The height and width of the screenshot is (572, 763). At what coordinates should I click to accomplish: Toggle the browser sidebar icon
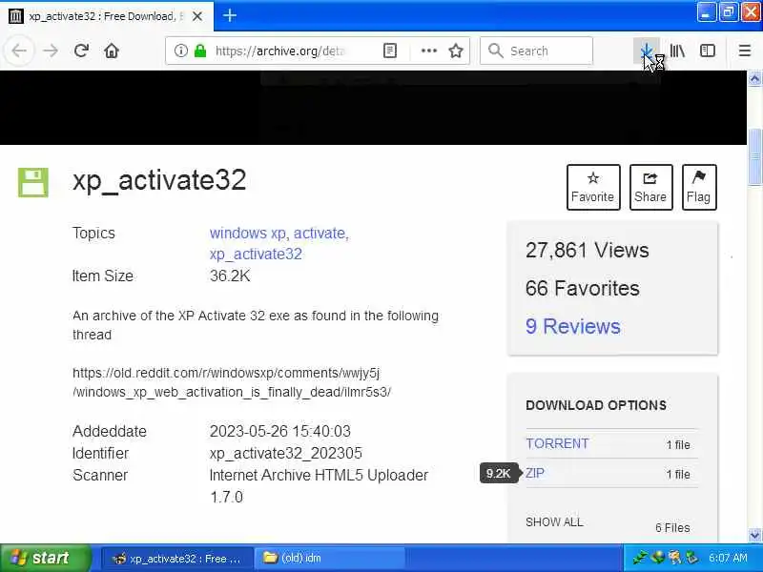coord(707,51)
